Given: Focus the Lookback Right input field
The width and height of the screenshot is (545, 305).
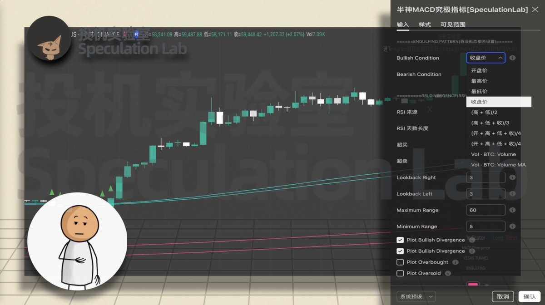Looking at the screenshot, I should click(x=486, y=177).
